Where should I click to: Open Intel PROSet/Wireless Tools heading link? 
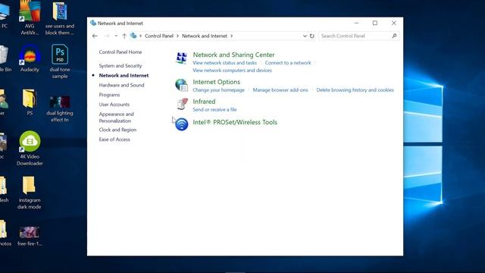point(235,122)
